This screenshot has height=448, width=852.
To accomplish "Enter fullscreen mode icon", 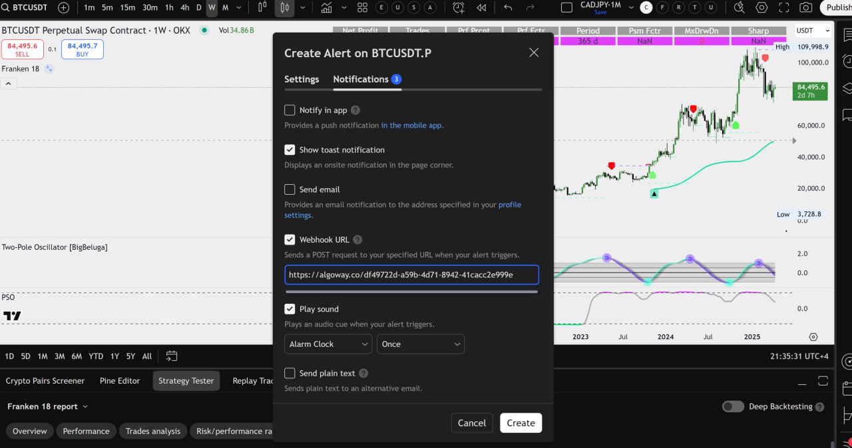I will (x=784, y=8).
